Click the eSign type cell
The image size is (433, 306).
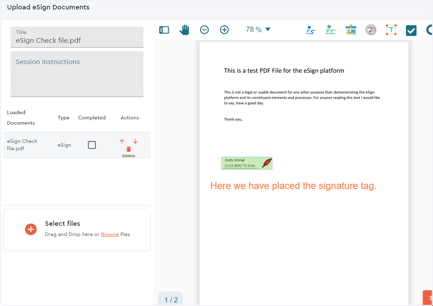pyautogui.click(x=64, y=145)
